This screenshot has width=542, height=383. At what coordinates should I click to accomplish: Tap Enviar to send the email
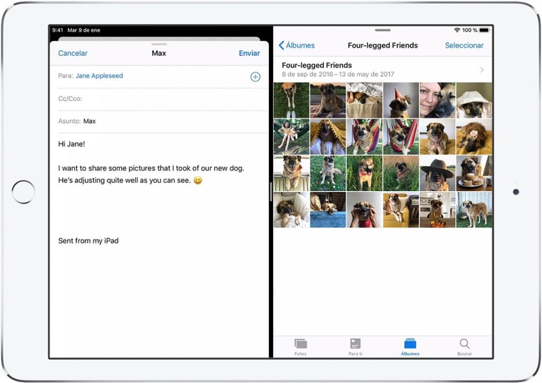(x=249, y=53)
